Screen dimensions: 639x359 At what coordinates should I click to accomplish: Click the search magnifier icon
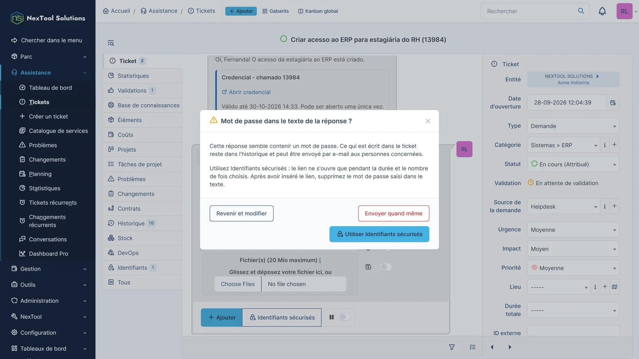click(x=581, y=11)
